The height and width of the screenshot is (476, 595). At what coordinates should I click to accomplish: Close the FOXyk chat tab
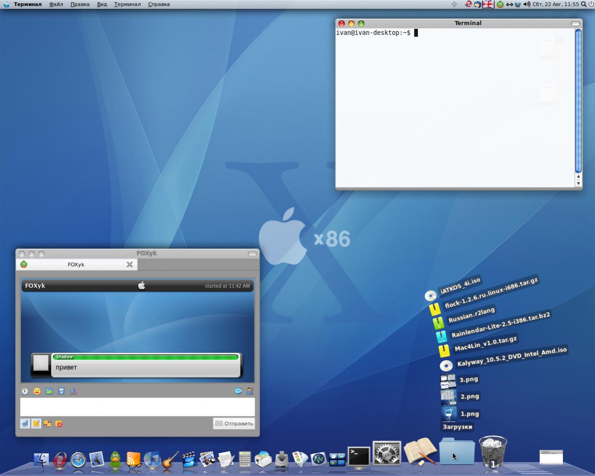pyautogui.click(x=130, y=264)
